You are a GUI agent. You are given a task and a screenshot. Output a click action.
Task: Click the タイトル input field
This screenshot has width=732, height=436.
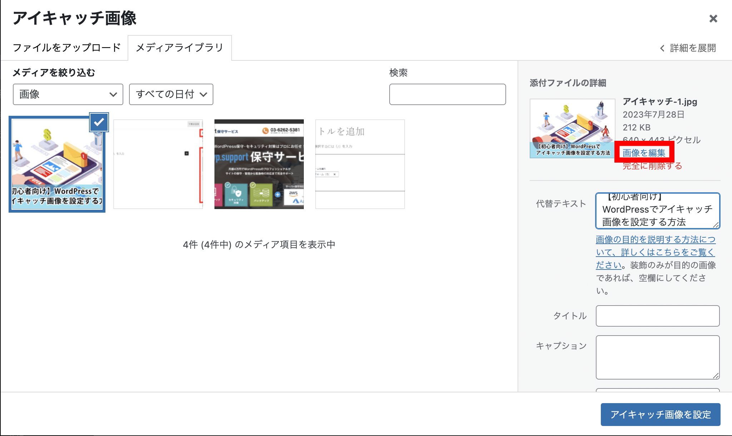(x=657, y=316)
